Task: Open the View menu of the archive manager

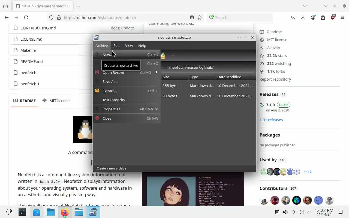Action: tap(129, 46)
